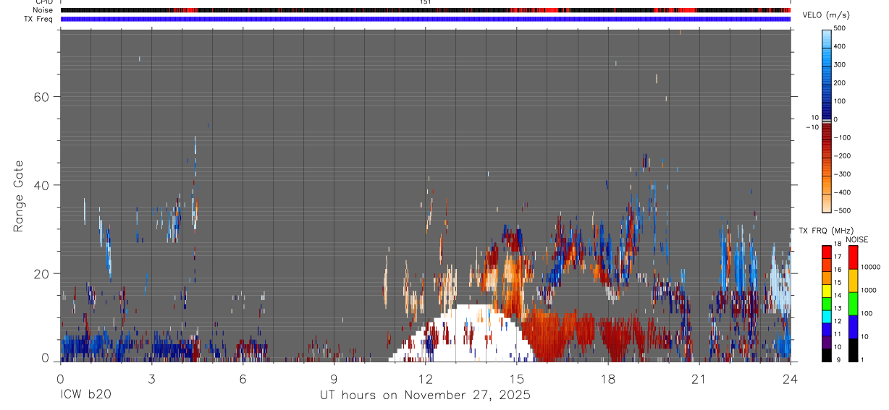Screen dimensions: 889x410
Task: Click velocity scale value '200'
Action: [840, 82]
